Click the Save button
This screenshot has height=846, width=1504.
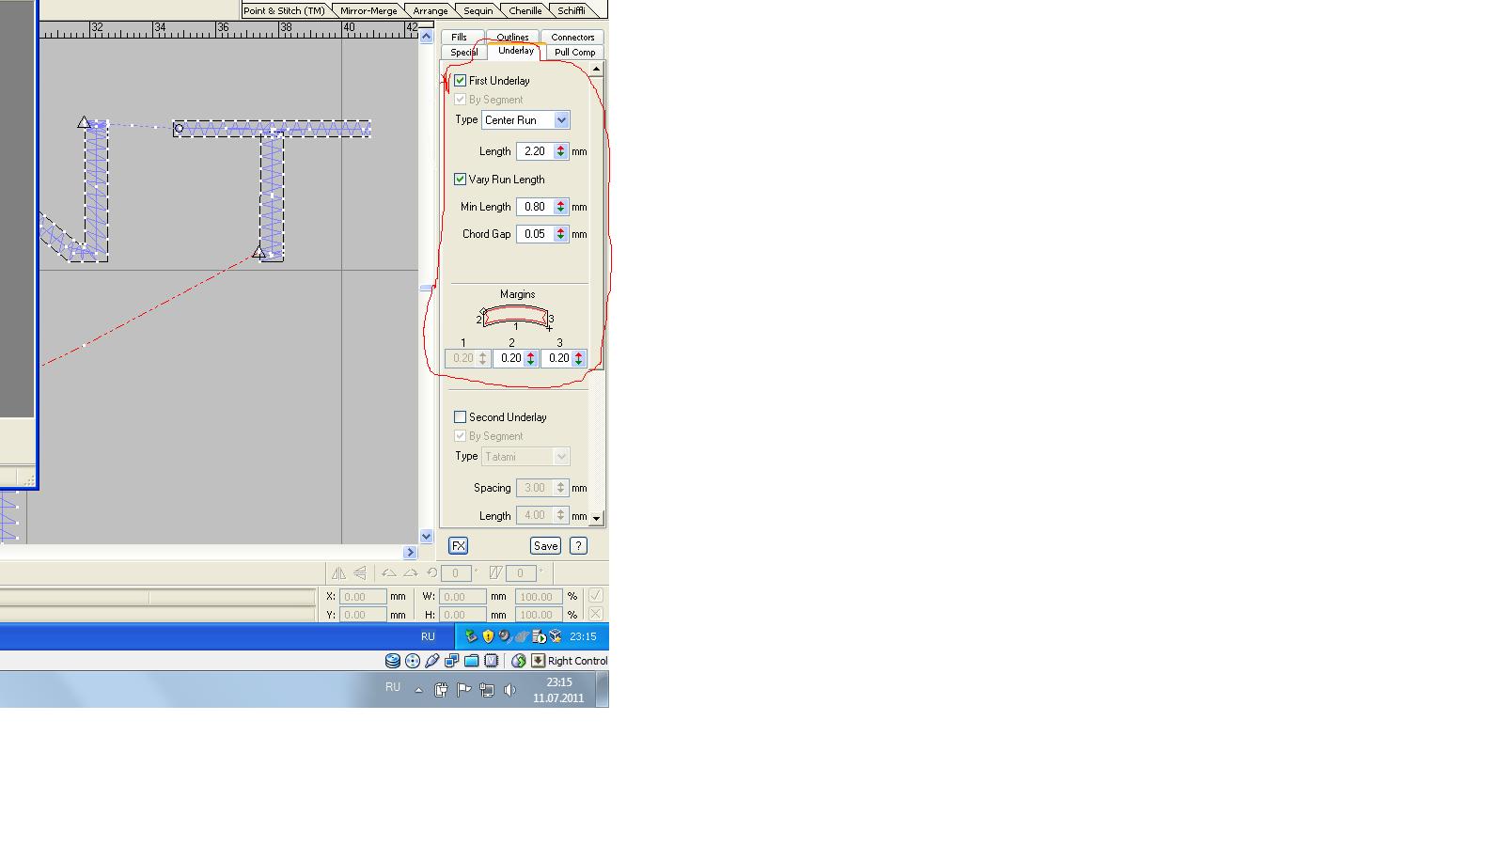(x=545, y=546)
